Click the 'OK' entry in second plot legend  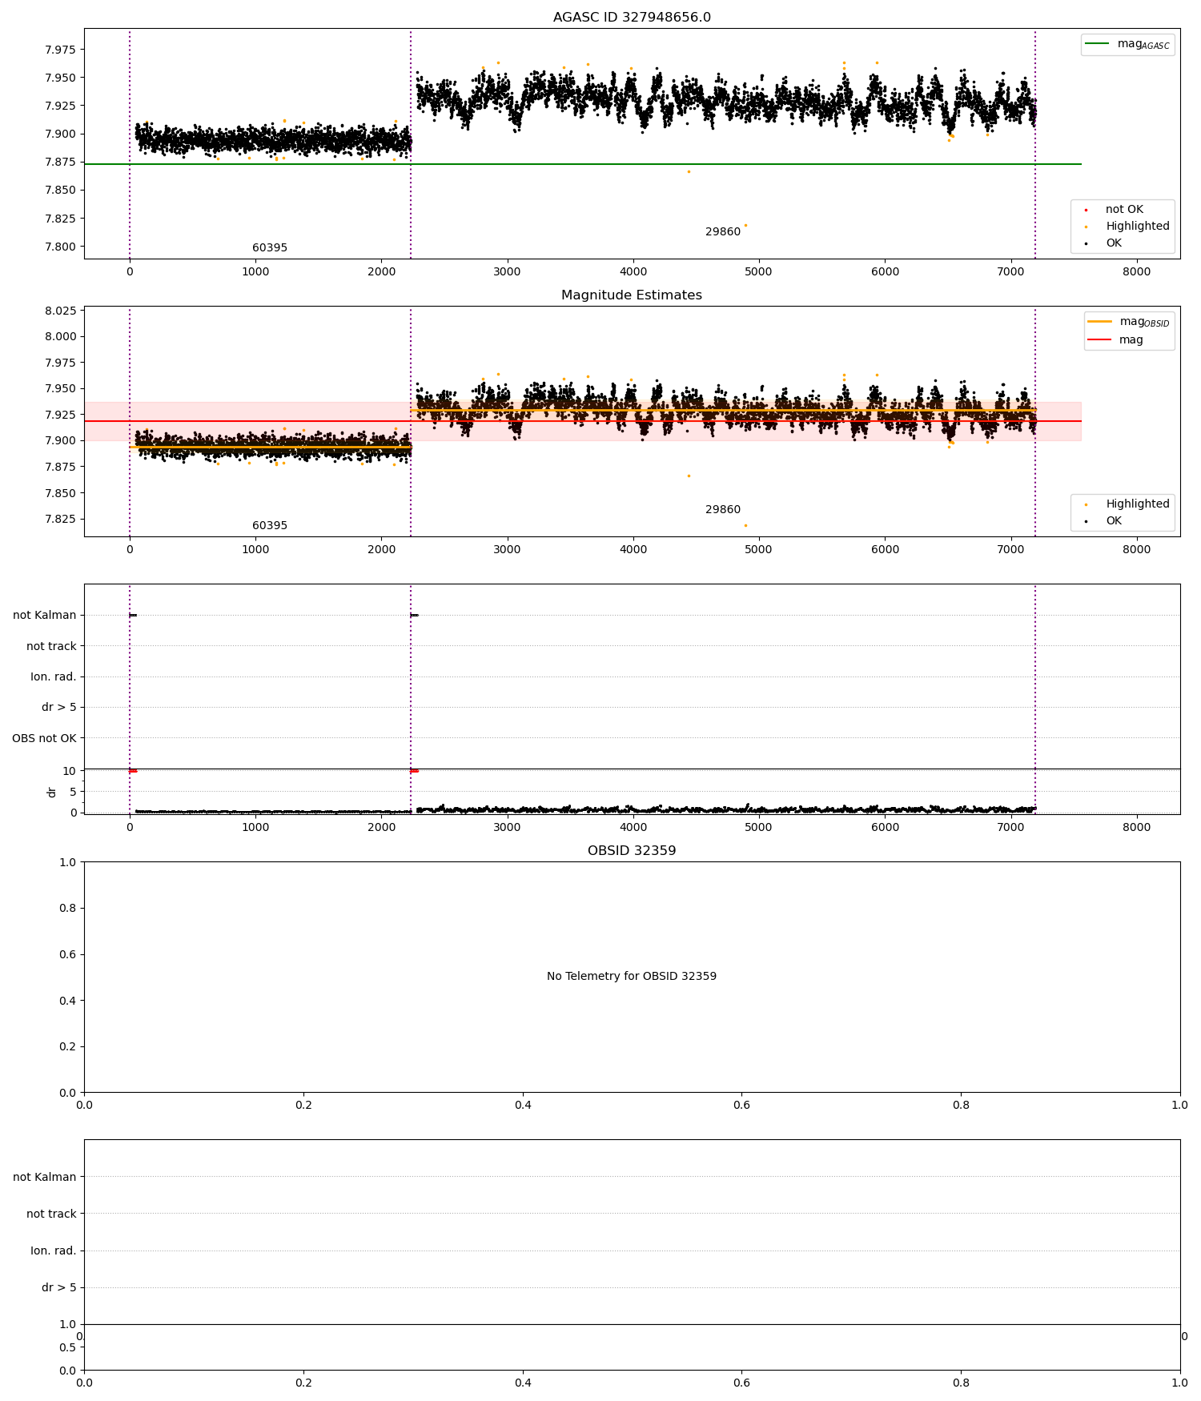pyautogui.click(x=1113, y=520)
